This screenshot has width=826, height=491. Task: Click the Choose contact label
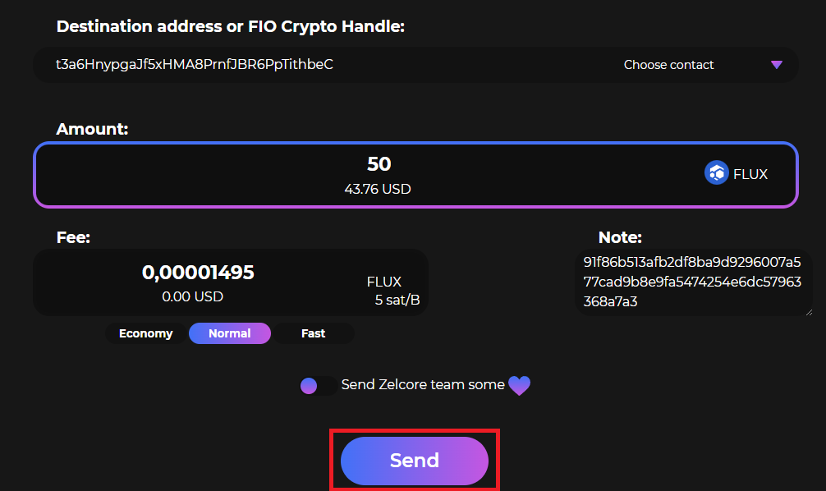click(668, 65)
